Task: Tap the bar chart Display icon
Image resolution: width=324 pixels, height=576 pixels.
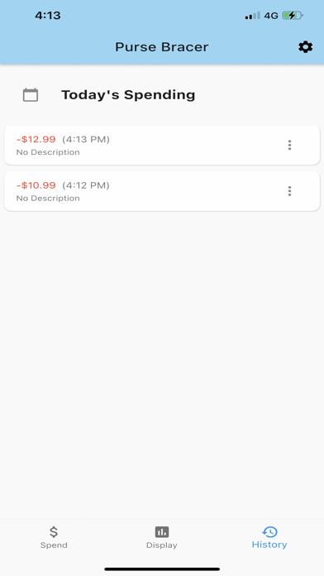Action: pyautogui.click(x=162, y=531)
